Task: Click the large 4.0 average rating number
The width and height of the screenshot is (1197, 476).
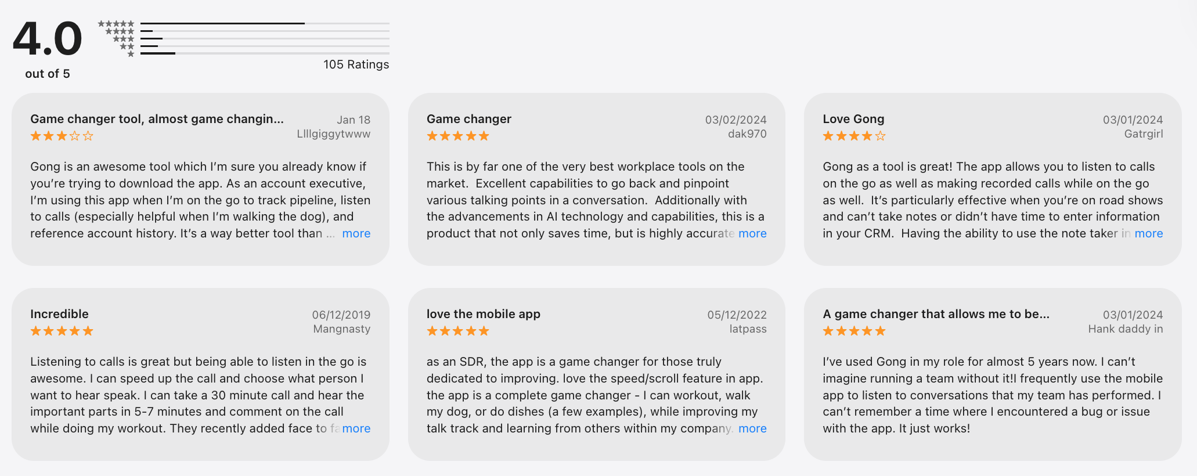Action: [48, 39]
